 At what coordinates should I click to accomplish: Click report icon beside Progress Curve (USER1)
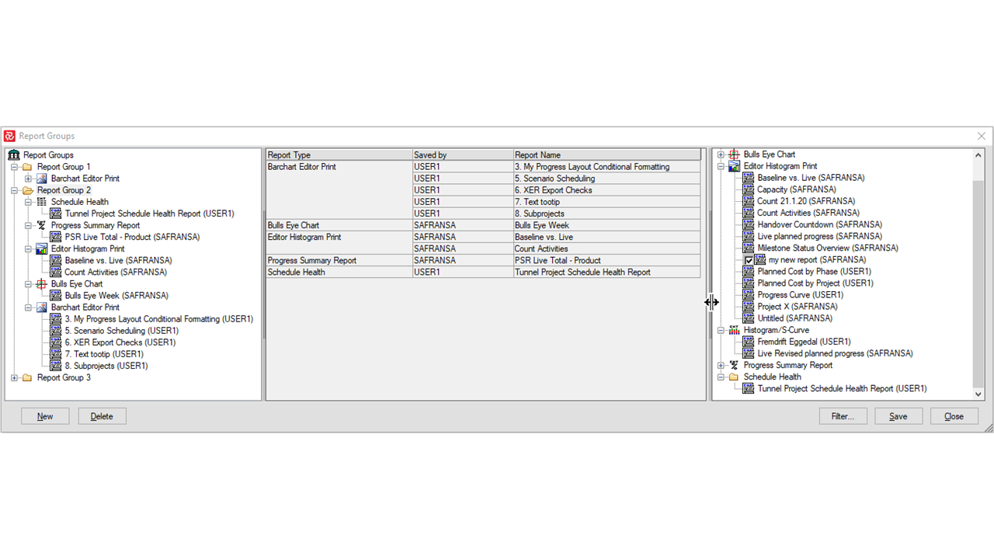[x=749, y=295]
